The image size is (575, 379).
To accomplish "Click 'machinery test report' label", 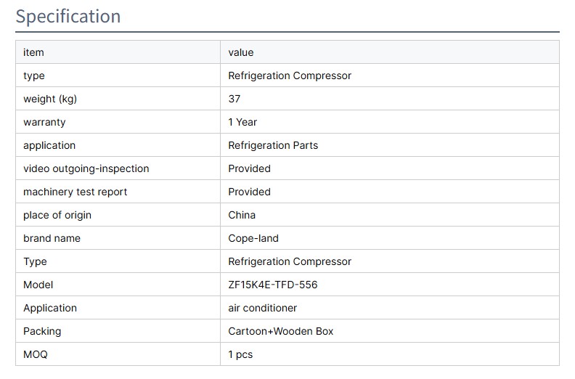I will [x=75, y=192].
